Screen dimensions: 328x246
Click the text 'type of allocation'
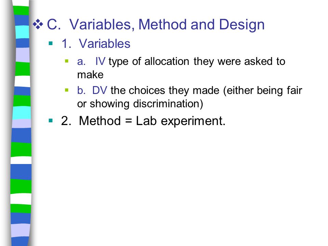pyautogui.click(x=149, y=62)
